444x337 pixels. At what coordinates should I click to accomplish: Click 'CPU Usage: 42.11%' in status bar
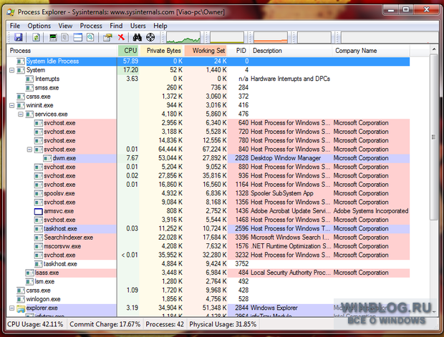[35, 324]
